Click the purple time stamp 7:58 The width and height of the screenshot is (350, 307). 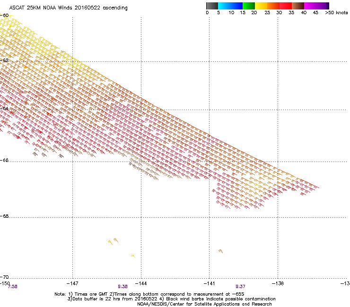pyautogui.click(x=12, y=287)
